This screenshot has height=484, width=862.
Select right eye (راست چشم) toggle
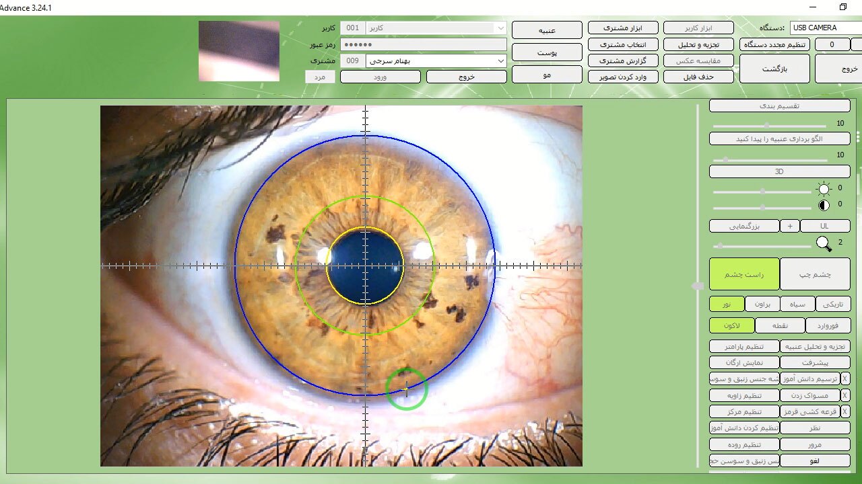click(744, 274)
